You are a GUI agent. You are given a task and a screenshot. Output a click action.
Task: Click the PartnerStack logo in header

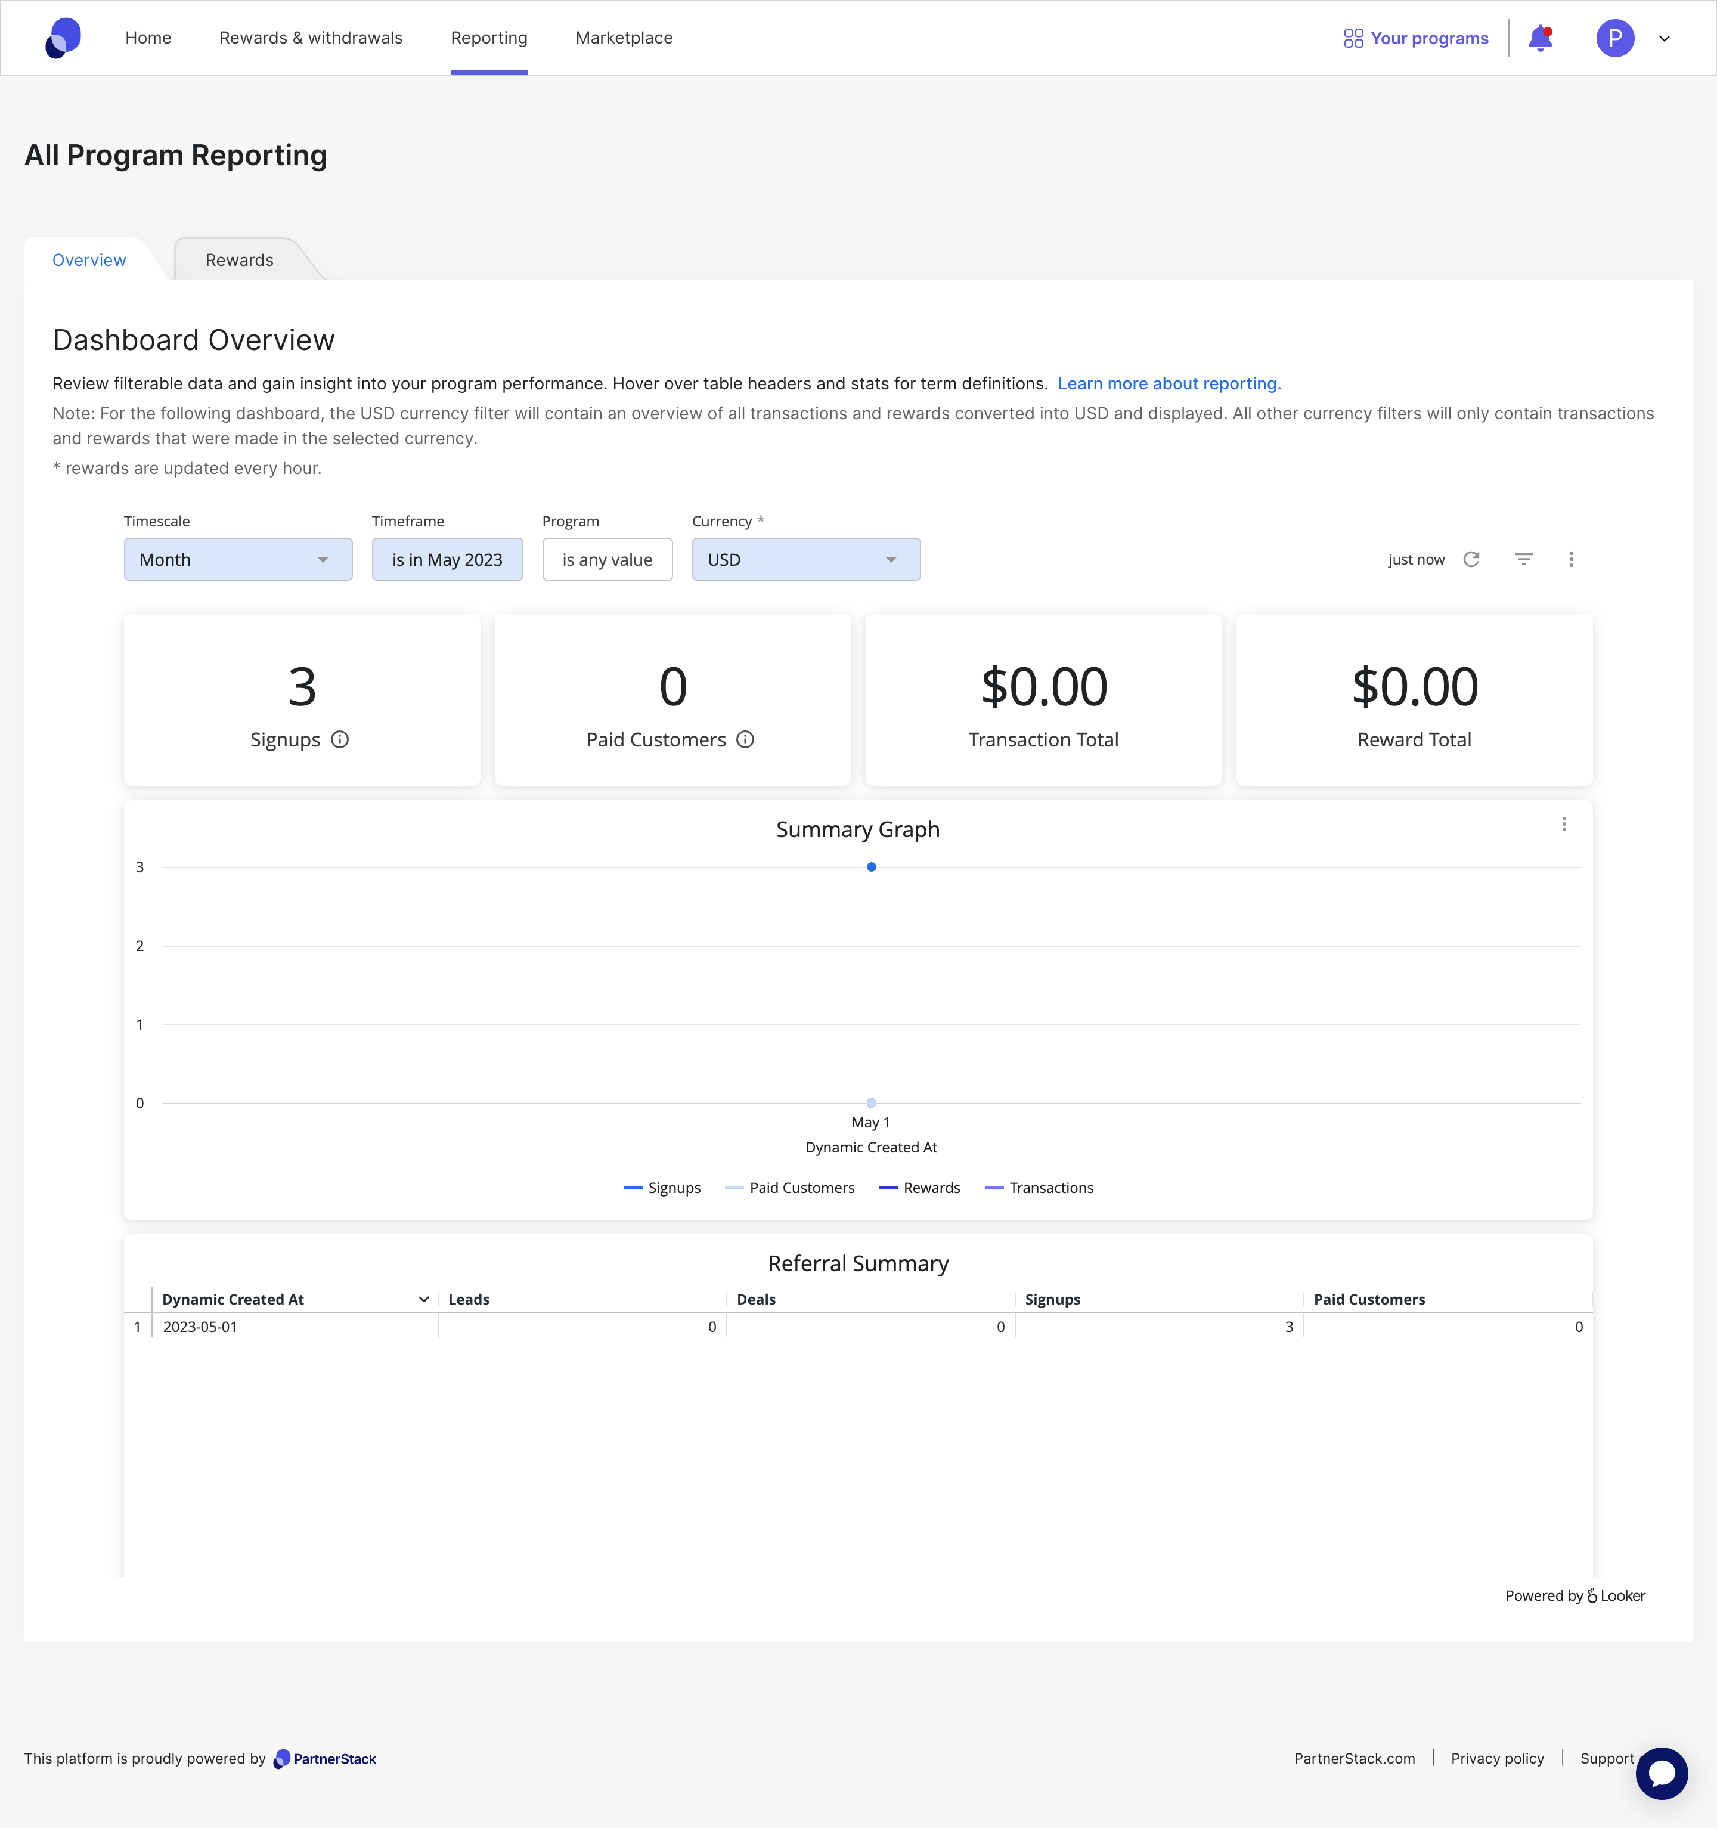[63, 38]
